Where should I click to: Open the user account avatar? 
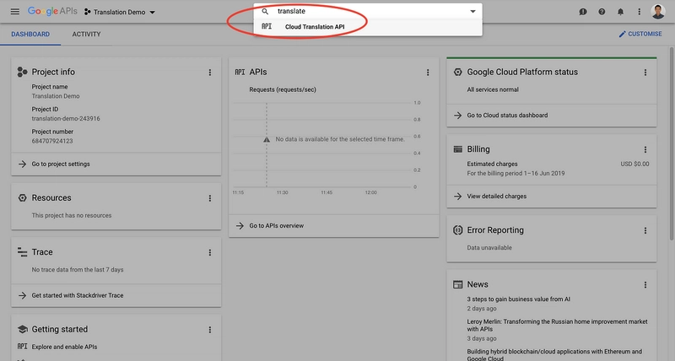[657, 12]
